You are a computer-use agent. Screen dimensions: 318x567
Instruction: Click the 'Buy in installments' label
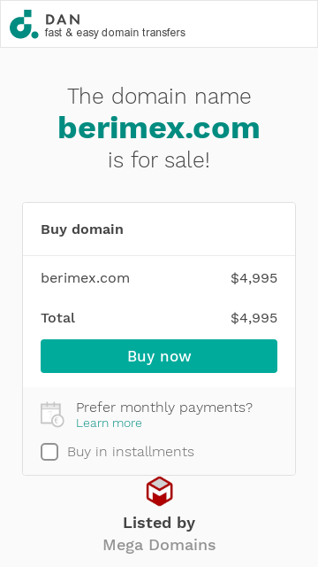click(x=131, y=452)
